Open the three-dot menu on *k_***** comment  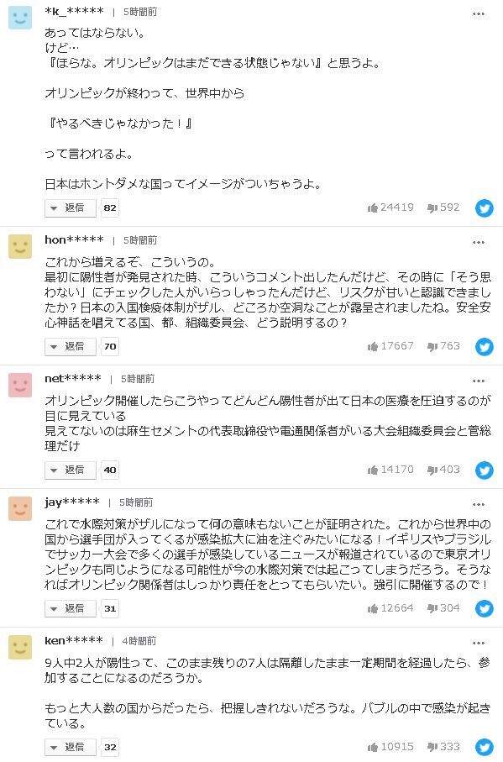[x=479, y=14]
